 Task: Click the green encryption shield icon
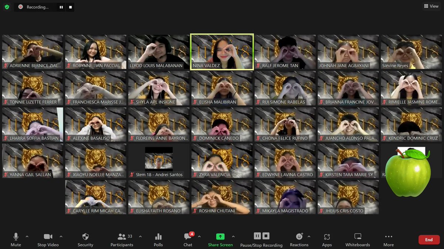tap(7, 7)
